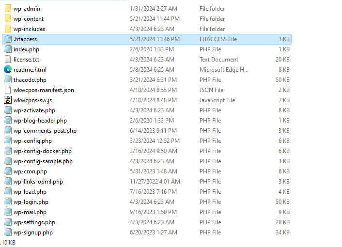The width and height of the screenshot is (342, 247).
Task: Click the thacodo.php file icon
Action: 8,80
